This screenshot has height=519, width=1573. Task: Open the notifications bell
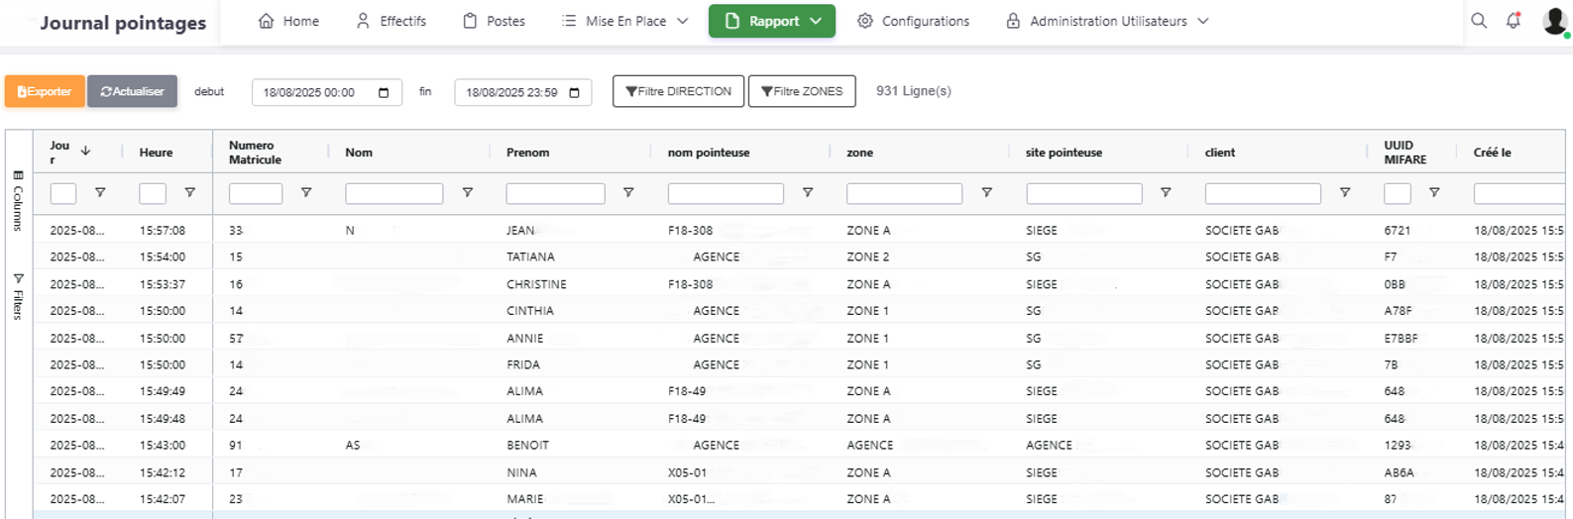pos(1513,21)
